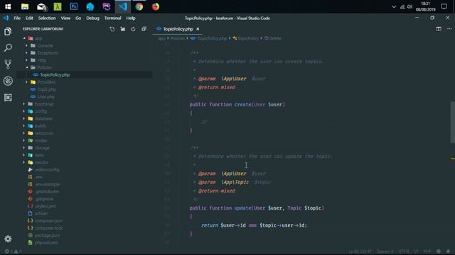The width and height of the screenshot is (455, 255).
Task: Click the feedback smiley in status bar
Action: point(439,251)
